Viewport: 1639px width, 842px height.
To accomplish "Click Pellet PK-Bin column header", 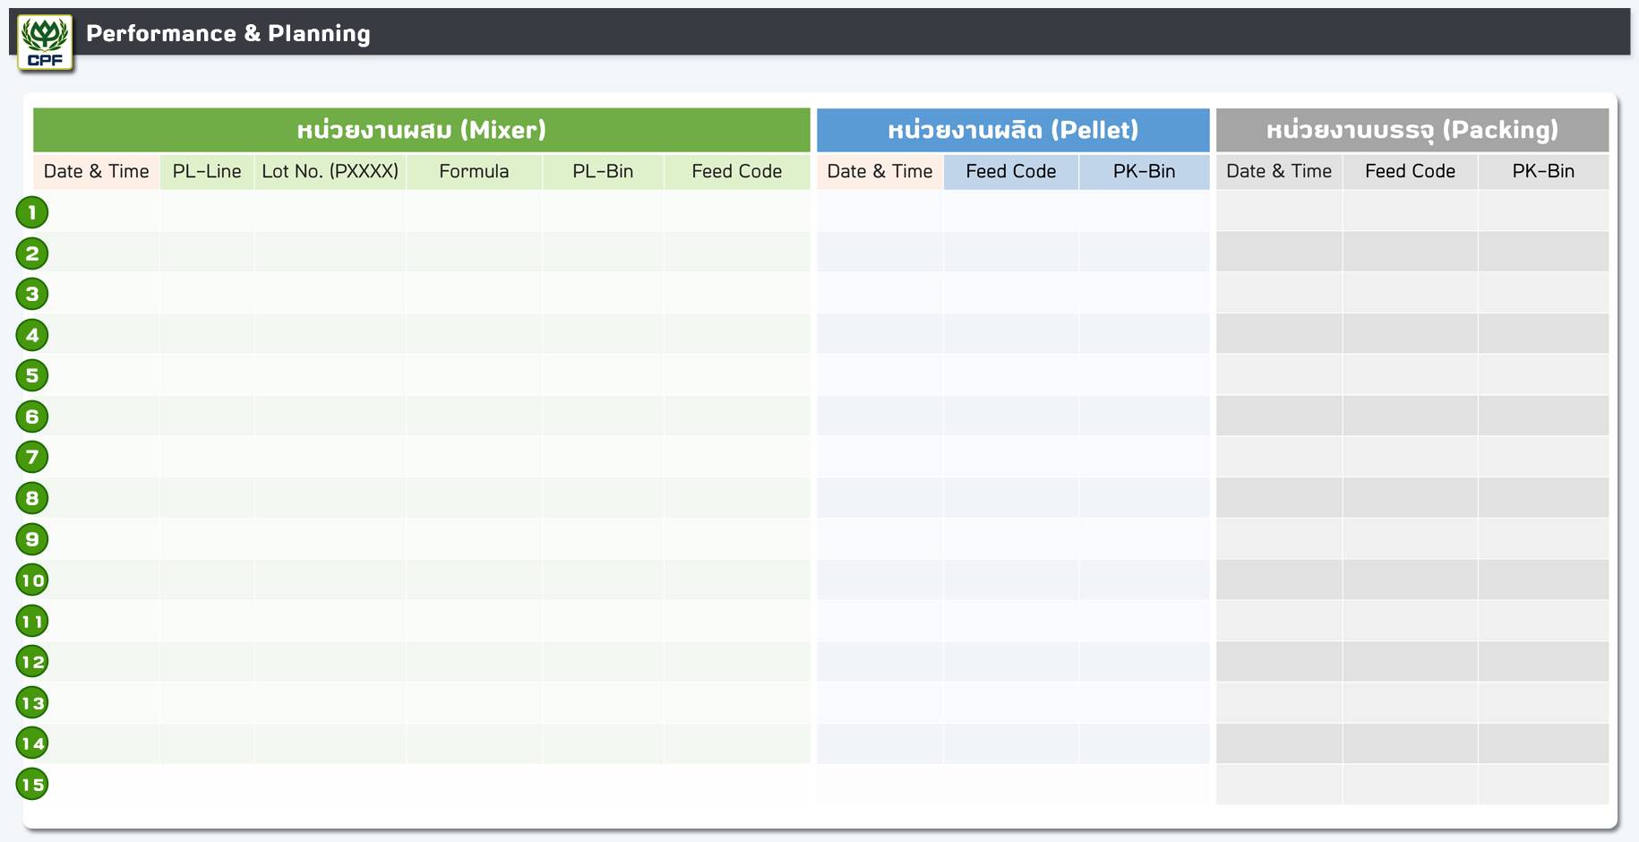I will [1145, 171].
